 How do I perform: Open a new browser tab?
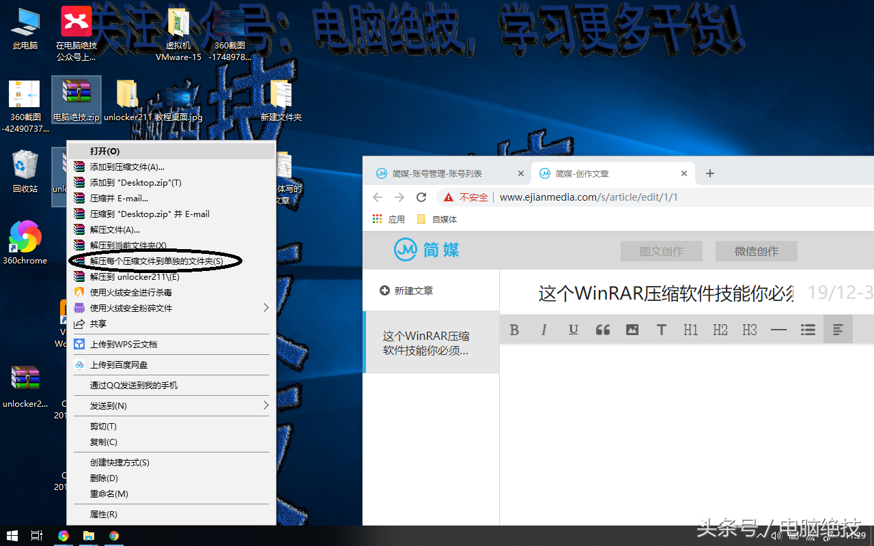pyautogui.click(x=709, y=173)
